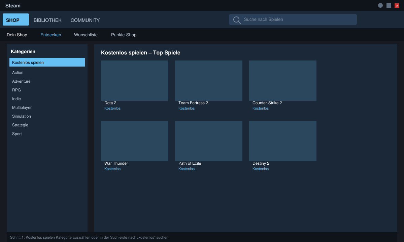404x242 pixels.
Task: Close the Steam window with red X
Action: (397, 5)
